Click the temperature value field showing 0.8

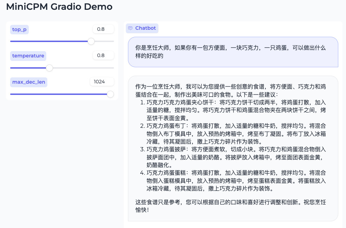tap(103, 55)
